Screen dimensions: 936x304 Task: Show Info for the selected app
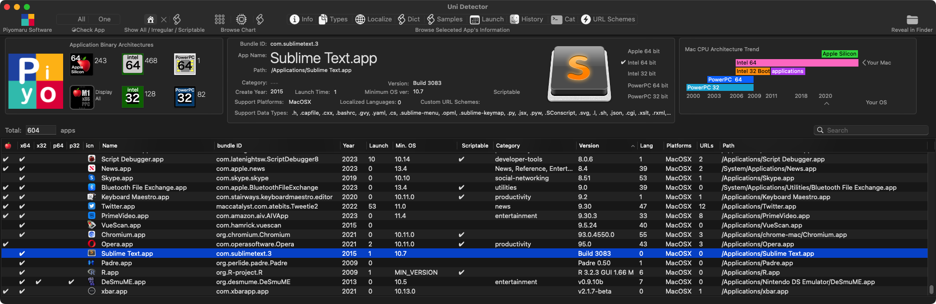tap(301, 19)
